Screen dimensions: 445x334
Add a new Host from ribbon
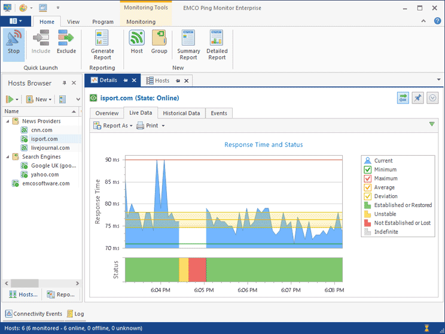click(137, 41)
